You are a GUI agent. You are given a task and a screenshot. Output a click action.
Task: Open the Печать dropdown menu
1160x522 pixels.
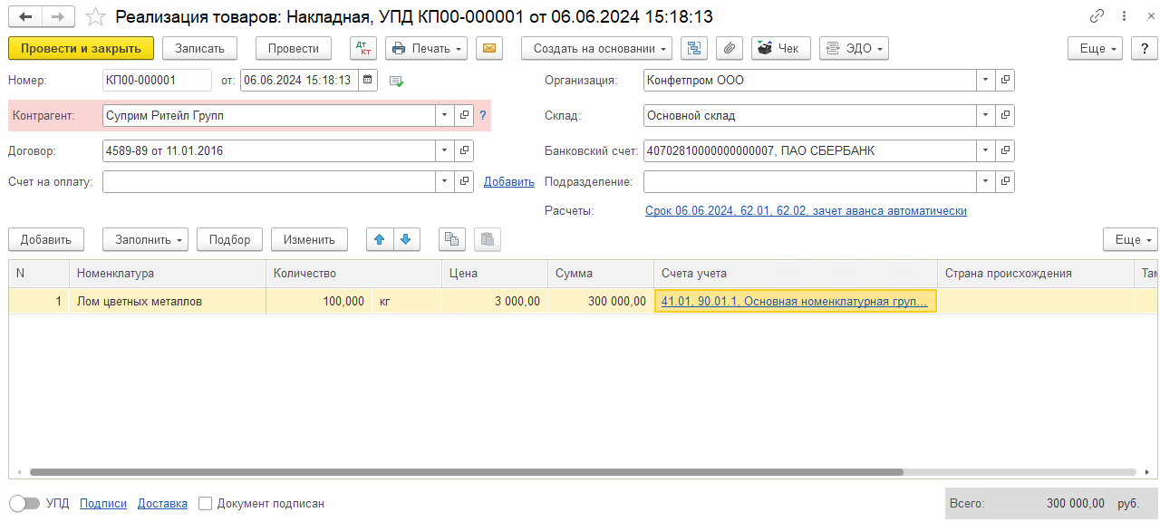[x=426, y=48]
